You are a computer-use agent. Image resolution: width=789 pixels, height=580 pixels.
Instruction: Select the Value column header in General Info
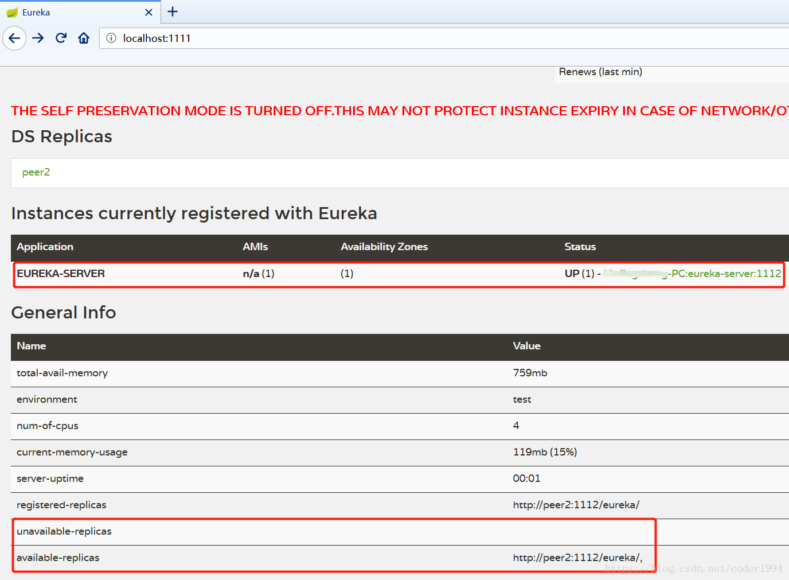click(x=526, y=346)
